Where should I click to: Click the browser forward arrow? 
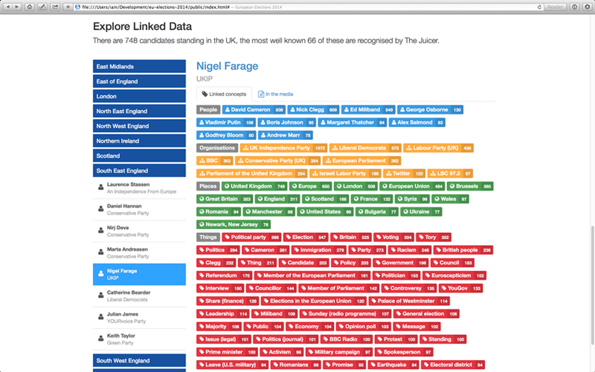pyautogui.click(x=17, y=7)
